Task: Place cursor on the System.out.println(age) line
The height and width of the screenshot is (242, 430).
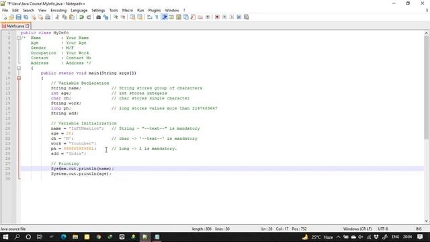Action: [81, 173]
